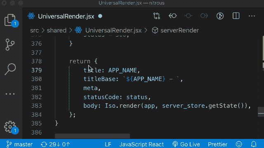Viewport: 264px width, 148px height.
Task: Click the feedback smiley icon
Action: (239, 144)
